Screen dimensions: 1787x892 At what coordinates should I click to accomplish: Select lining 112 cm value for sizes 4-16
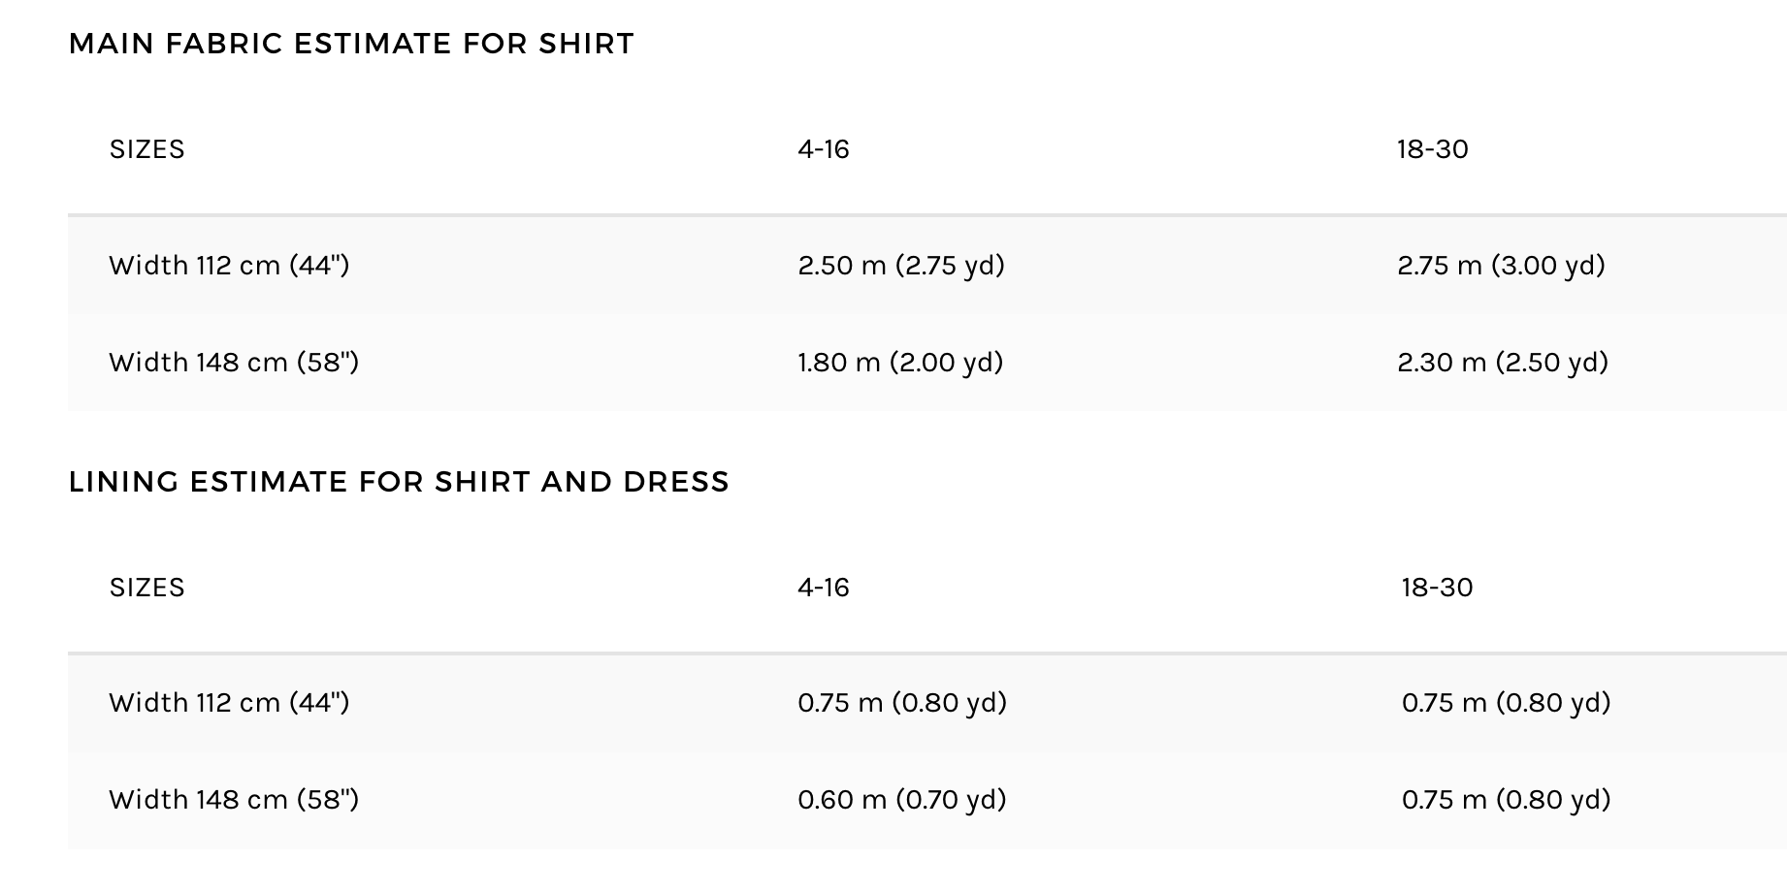pyautogui.click(x=902, y=702)
